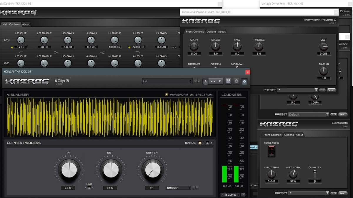The height and width of the screenshot is (198, 353).
Task: Click the SOFTEN 0 % value field
Action: 152,188
